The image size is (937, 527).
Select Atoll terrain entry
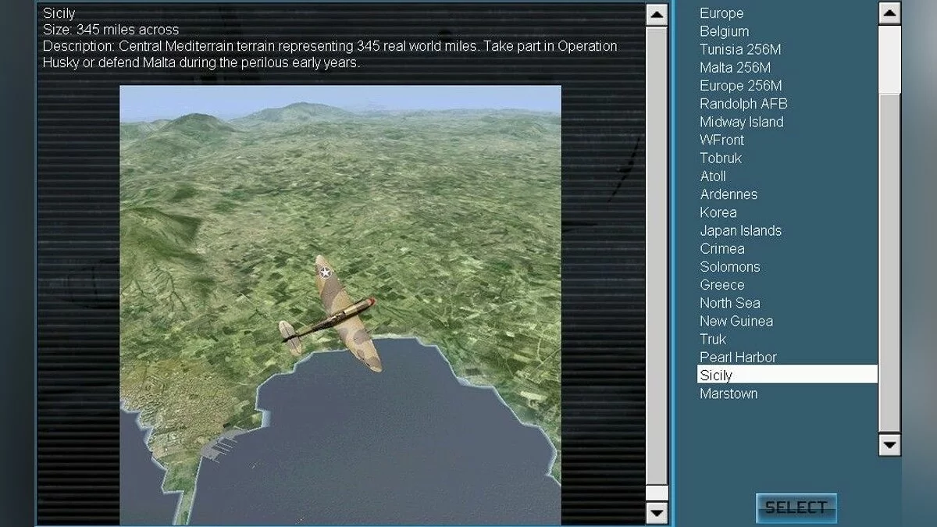point(713,176)
